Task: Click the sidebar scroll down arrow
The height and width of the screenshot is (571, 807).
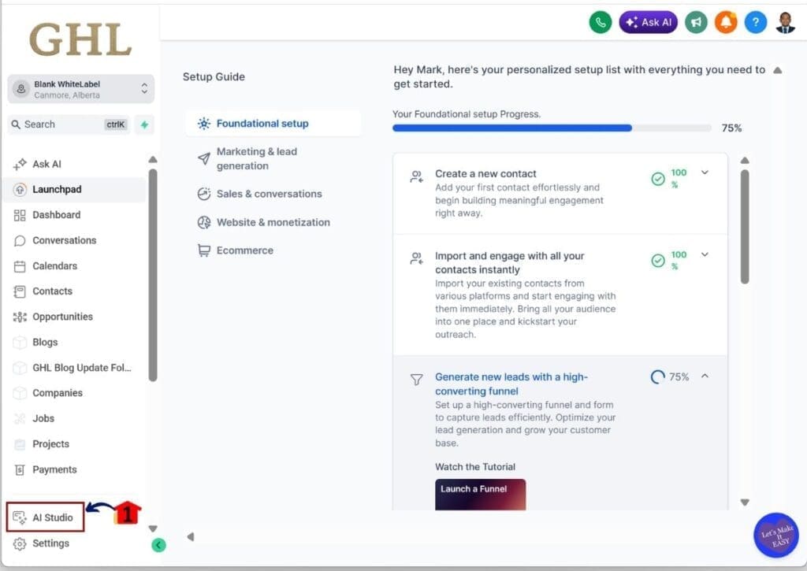Action: 153,528
